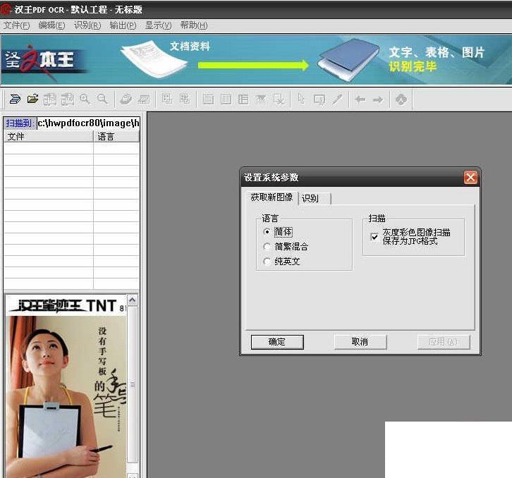Screen dimensions: 512x478
Task: Click the delete region icon before pointer
Action: [279, 99]
